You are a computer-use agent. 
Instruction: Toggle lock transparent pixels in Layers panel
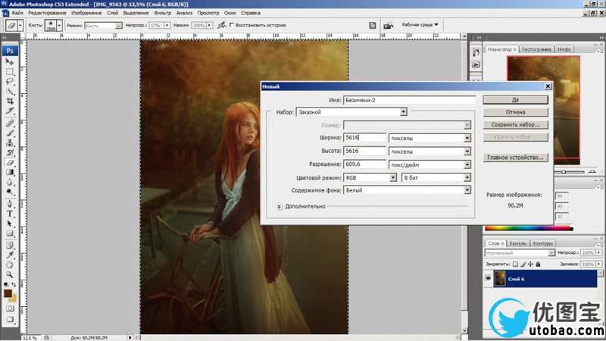tap(515, 264)
